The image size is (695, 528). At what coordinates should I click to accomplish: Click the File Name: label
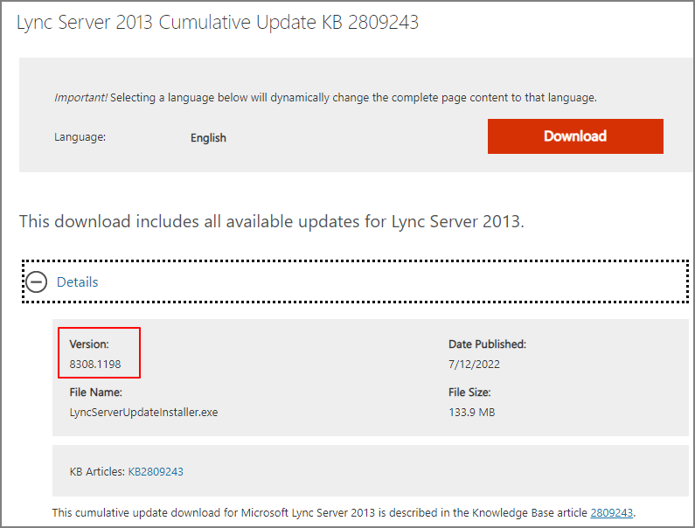[96, 393]
